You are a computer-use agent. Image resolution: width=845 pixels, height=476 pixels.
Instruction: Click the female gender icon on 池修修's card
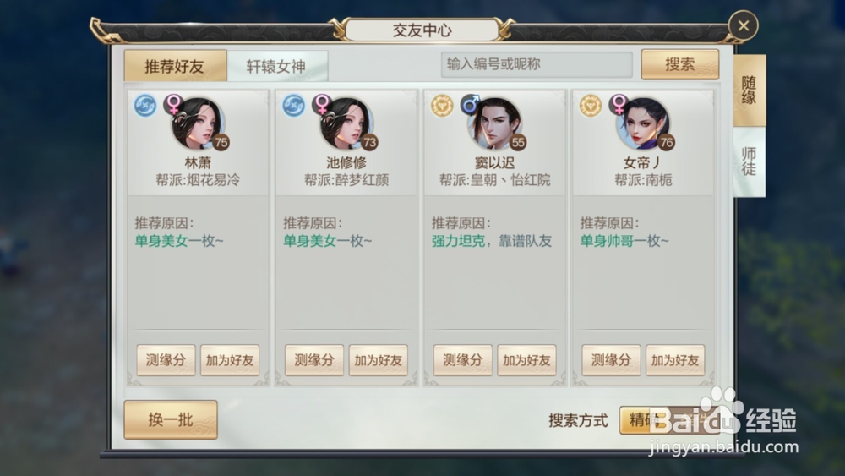point(322,103)
